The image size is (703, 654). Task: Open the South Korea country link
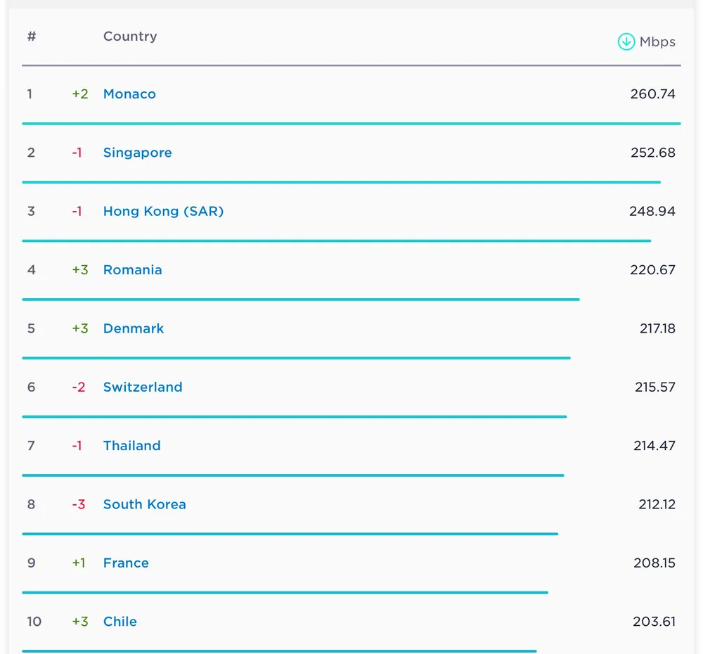pyautogui.click(x=144, y=504)
